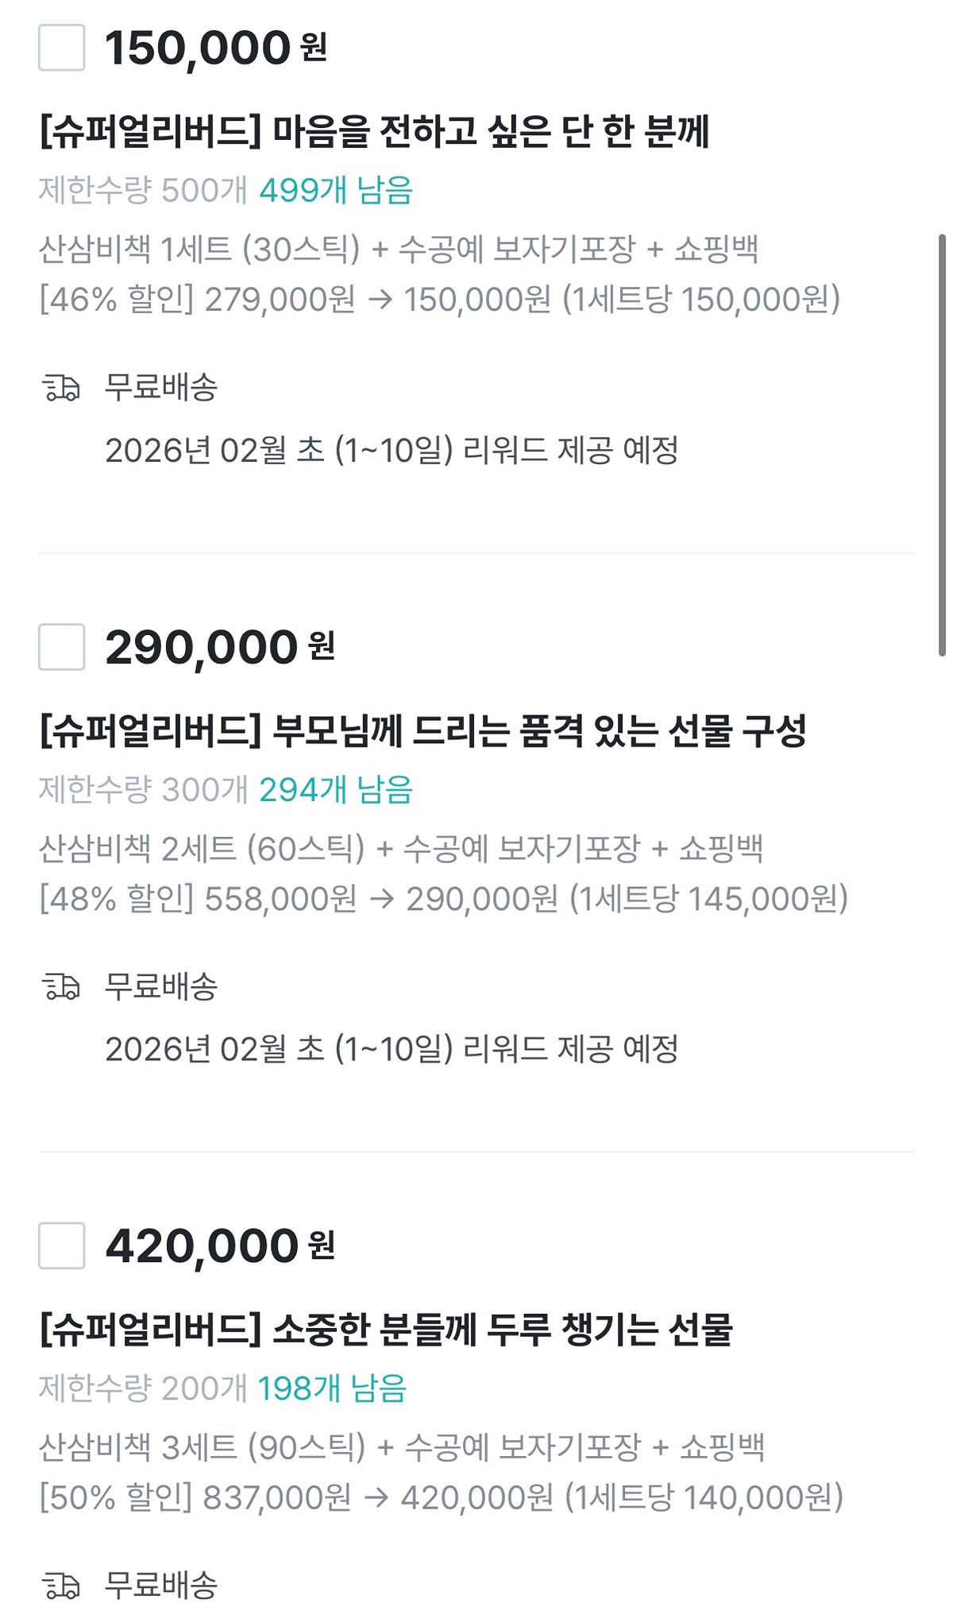Screen dimensions: 953x1619
Task: Click the delivery truck icon under the 290,000원 reward
Action: tap(61, 987)
